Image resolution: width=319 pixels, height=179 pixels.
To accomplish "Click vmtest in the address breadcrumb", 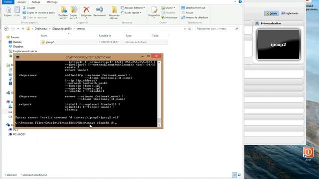I will (81, 29).
